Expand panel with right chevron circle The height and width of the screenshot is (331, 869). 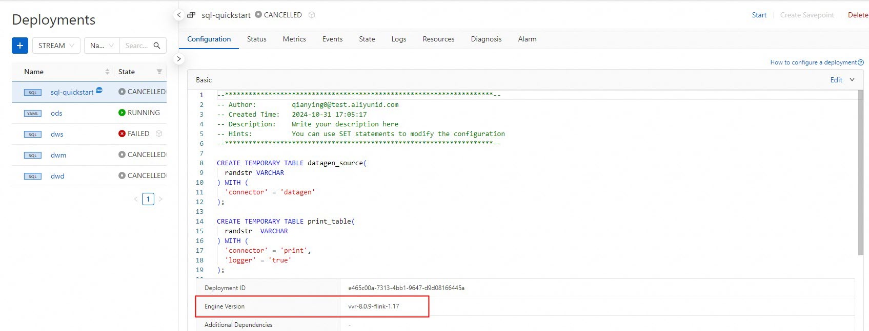coord(179,59)
